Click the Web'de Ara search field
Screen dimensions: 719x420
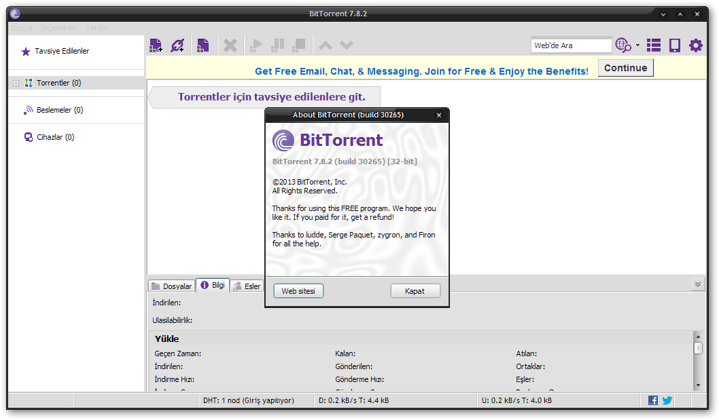[x=571, y=45]
